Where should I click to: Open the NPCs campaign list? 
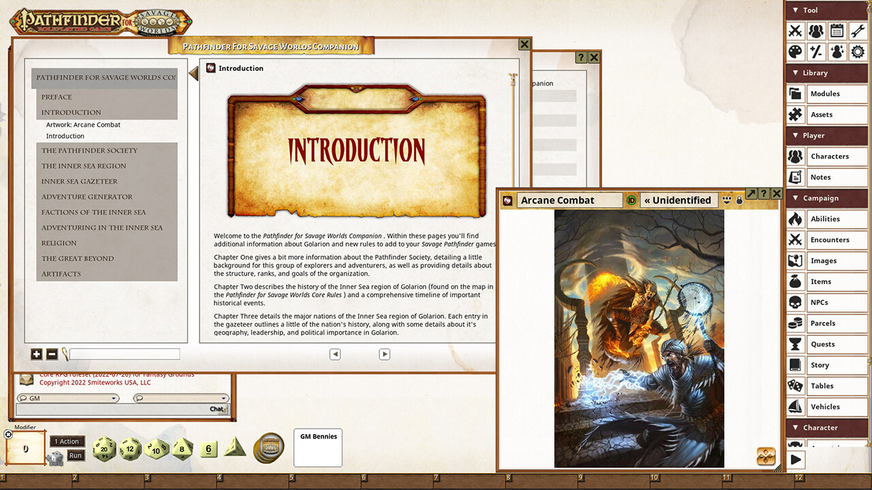click(820, 302)
